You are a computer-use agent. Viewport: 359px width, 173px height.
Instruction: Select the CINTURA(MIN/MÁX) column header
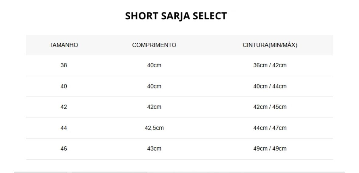270,45
